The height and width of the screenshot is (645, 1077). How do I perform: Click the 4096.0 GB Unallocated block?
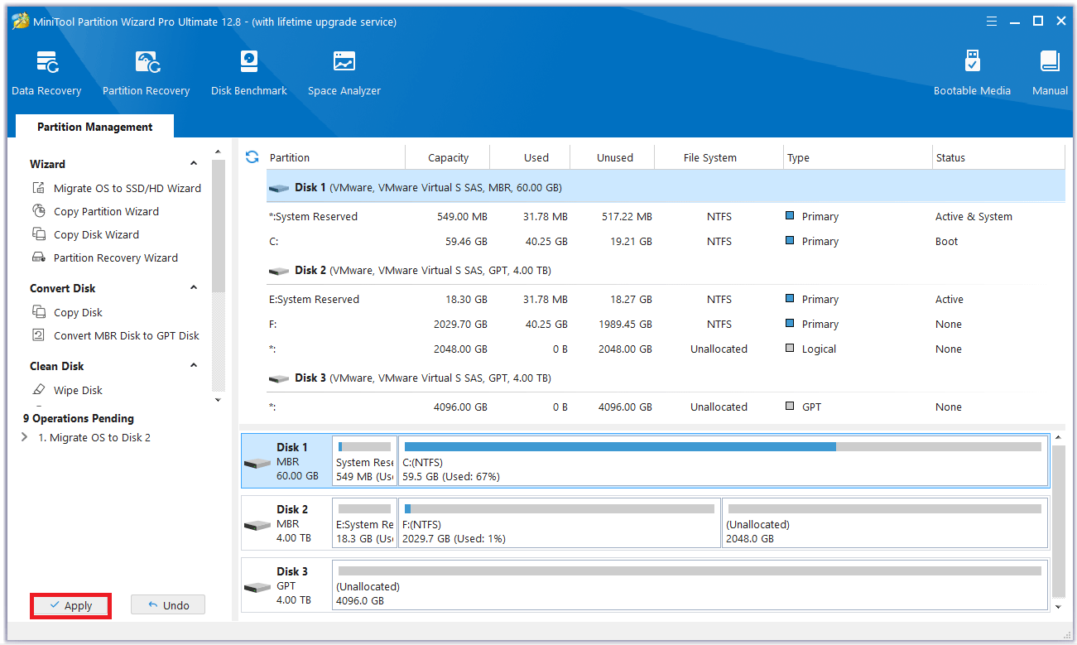pos(690,585)
